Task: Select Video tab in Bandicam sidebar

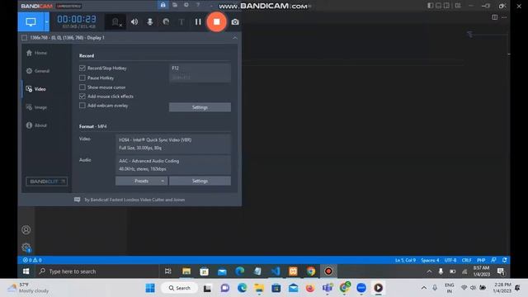Action: (x=36, y=89)
